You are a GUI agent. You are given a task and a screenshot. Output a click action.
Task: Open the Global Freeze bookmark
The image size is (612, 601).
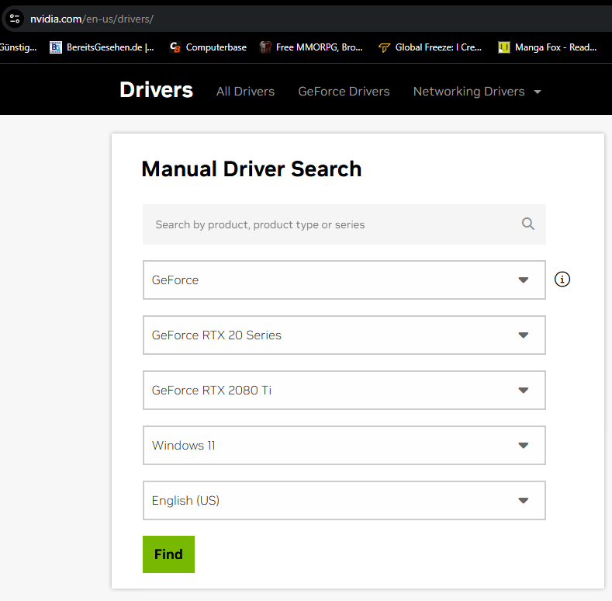pos(430,47)
